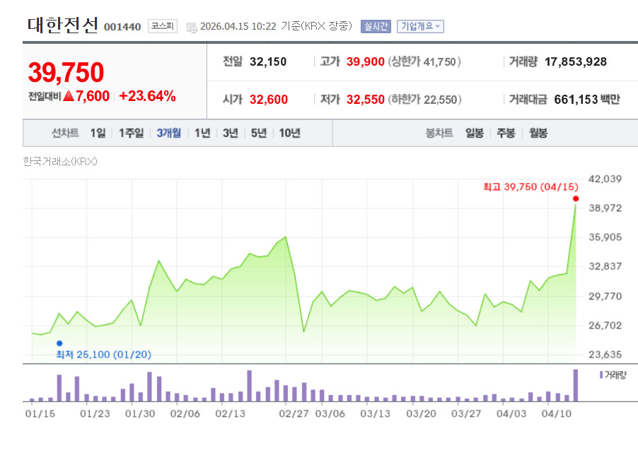Screen dimensions: 638x460
Task: Click the 23,635 y-axis label
Action: [x=605, y=354]
